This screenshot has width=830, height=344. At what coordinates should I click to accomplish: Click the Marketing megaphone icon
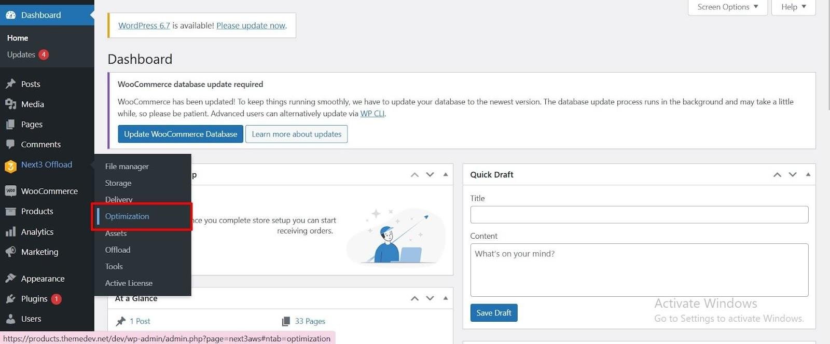tap(10, 252)
